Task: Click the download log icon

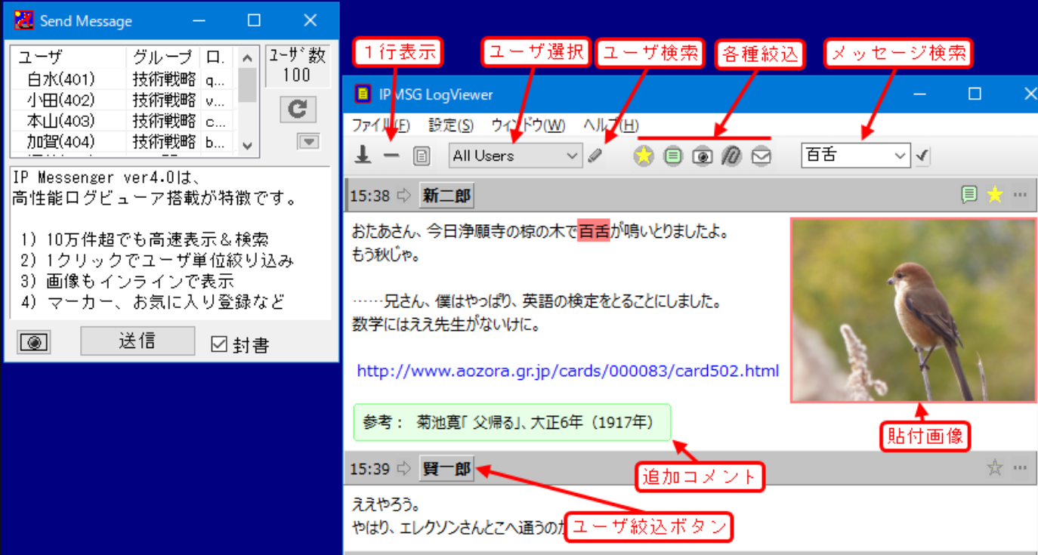Action: click(363, 156)
